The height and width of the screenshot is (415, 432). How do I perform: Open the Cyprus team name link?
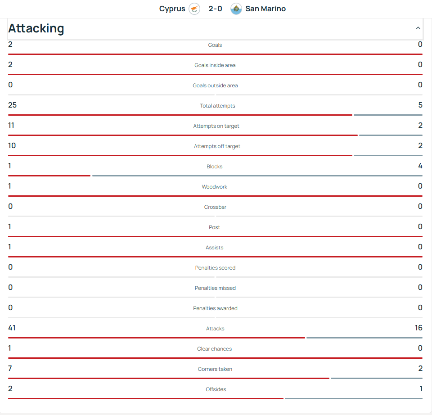coord(172,9)
